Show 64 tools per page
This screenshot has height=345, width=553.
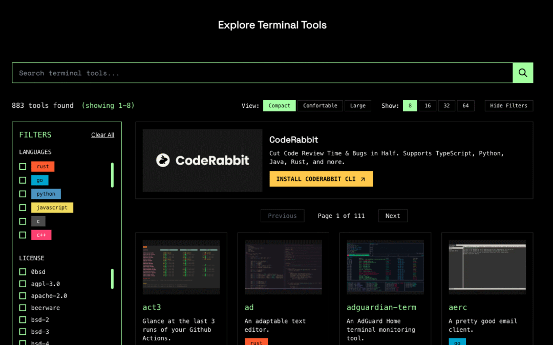[465, 106]
